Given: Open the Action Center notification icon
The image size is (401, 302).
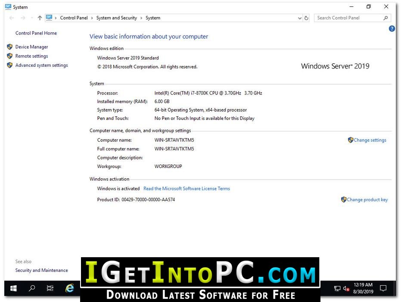Looking at the screenshot, I should (x=383, y=289).
